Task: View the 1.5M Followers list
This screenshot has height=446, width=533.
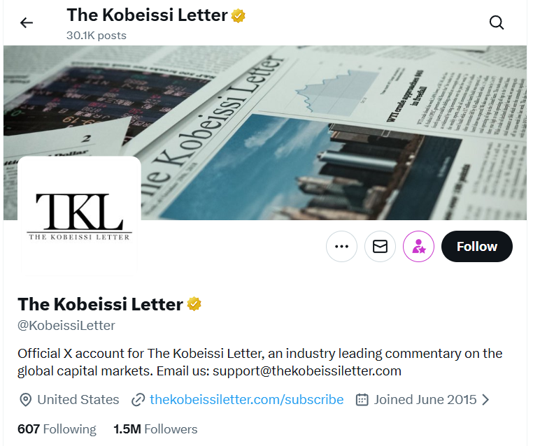Action: tap(155, 429)
